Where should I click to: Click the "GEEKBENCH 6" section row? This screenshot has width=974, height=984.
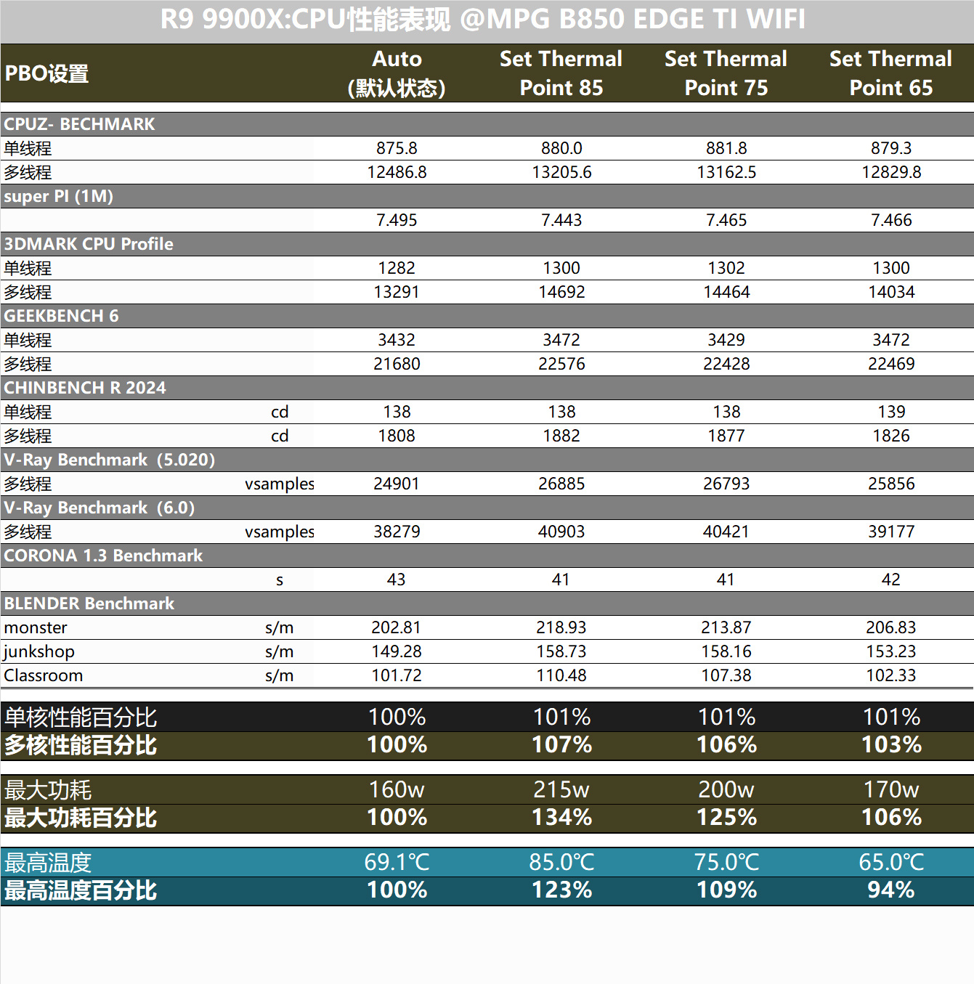click(487, 316)
